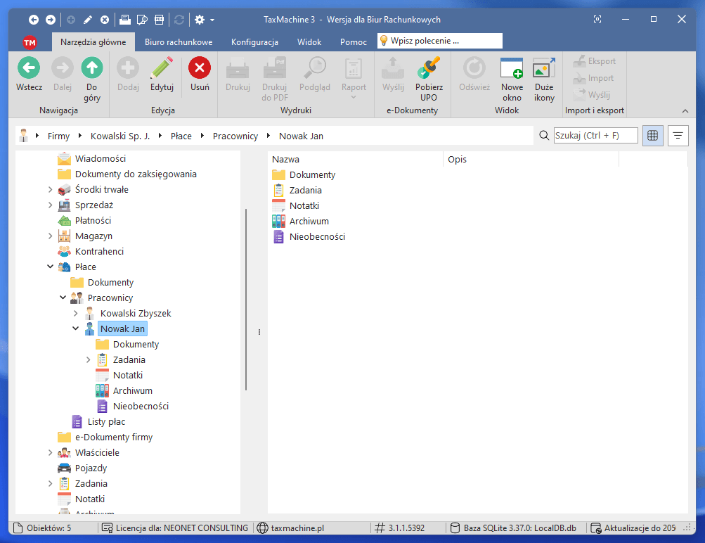Toggle the list filter view button
The image size is (705, 543).
(x=678, y=135)
